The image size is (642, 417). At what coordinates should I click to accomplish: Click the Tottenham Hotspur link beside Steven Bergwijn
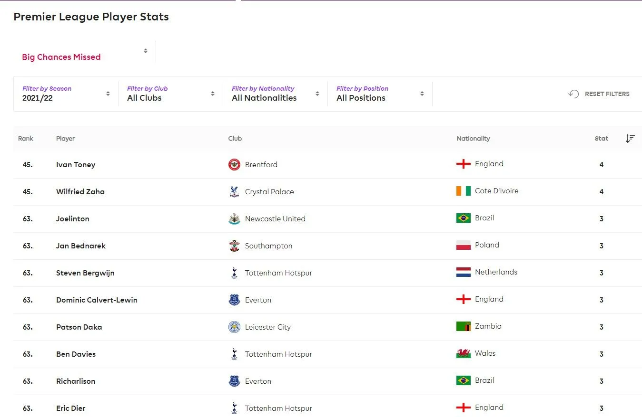click(278, 273)
